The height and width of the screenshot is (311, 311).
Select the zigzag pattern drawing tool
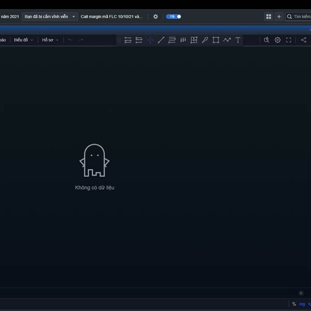[x=227, y=40]
